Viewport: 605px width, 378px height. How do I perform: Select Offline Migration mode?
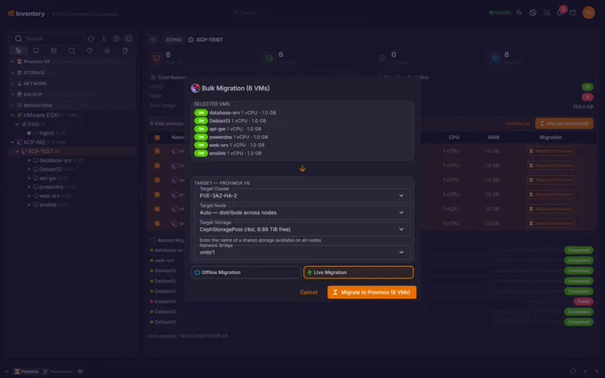tap(246, 272)
